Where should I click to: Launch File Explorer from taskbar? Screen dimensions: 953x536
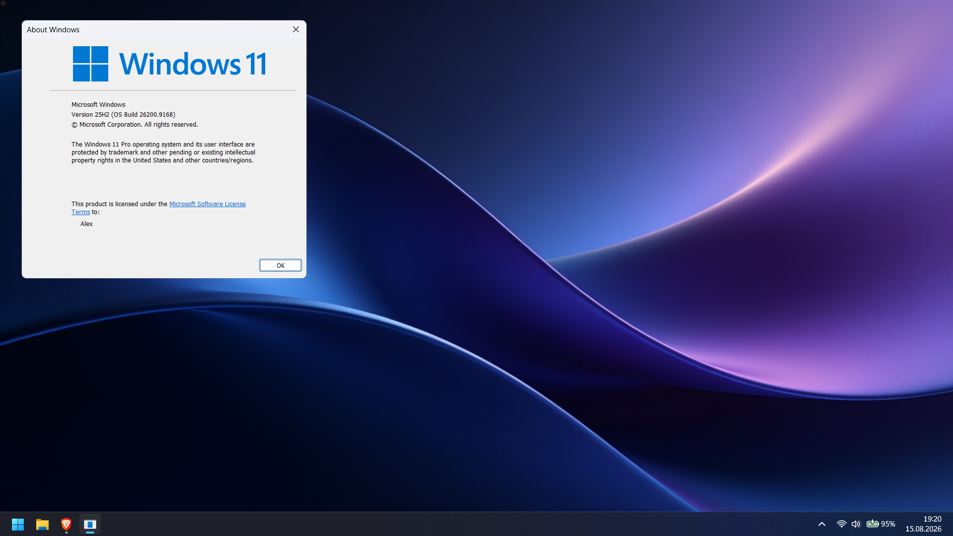pos(42,524)
